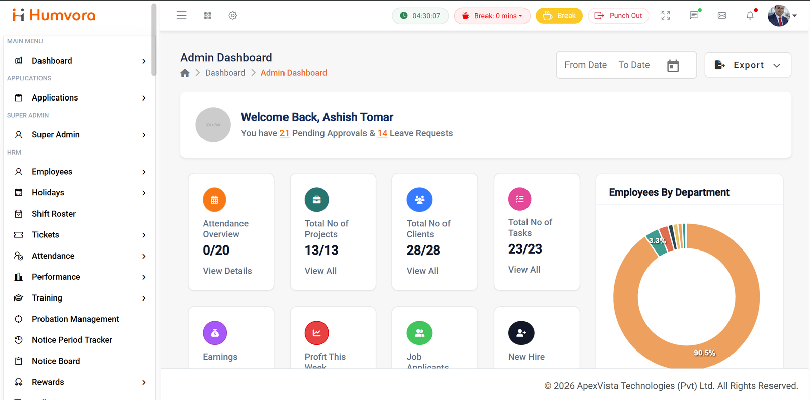Click the yellow Break button
This screenshot has width=810, height=400.
[x=559, y=16]
